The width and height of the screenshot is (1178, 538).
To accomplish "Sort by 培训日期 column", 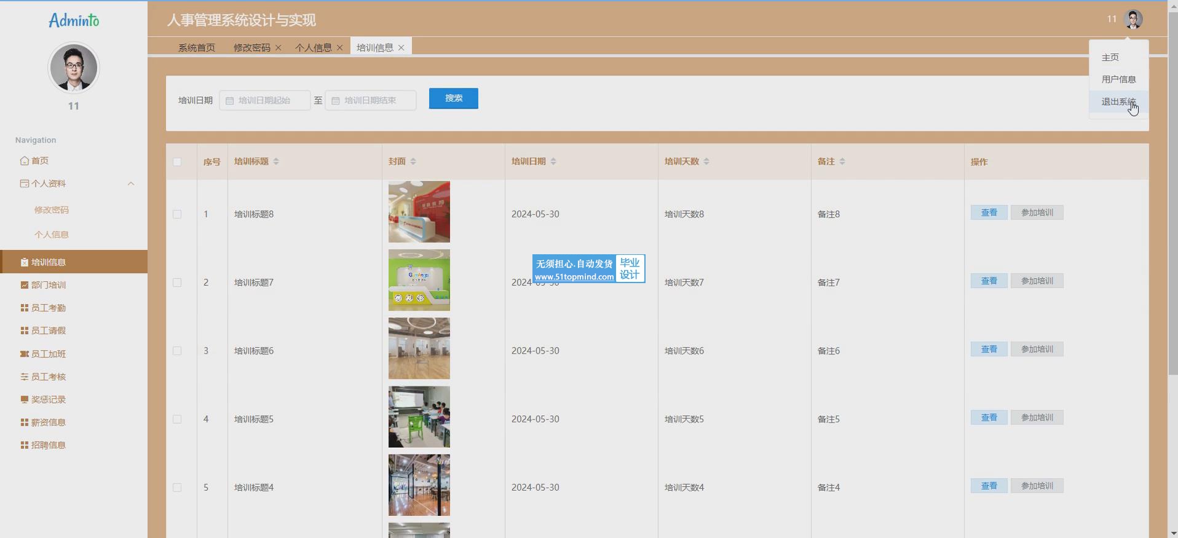I will 553,162.
